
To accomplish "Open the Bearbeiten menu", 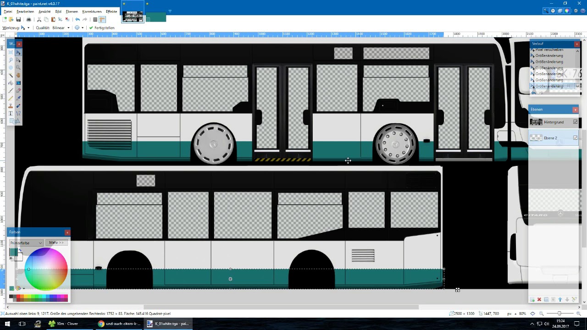I will pos(25,11).
